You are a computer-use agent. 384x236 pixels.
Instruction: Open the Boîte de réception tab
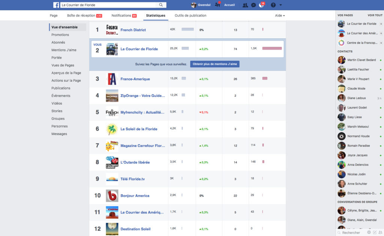(x=84, y=15)
